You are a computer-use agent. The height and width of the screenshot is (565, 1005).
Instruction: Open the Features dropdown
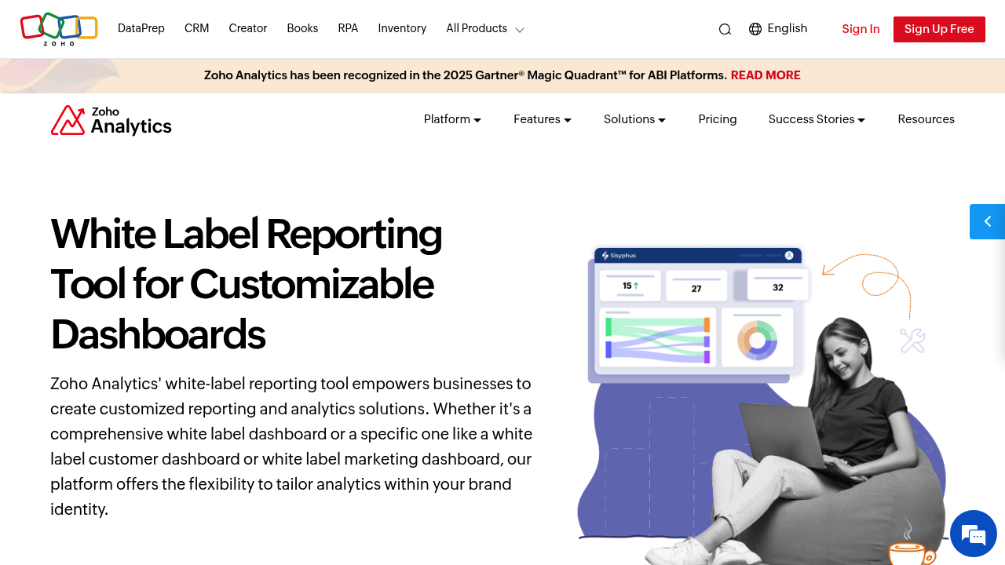pos(542,119)
